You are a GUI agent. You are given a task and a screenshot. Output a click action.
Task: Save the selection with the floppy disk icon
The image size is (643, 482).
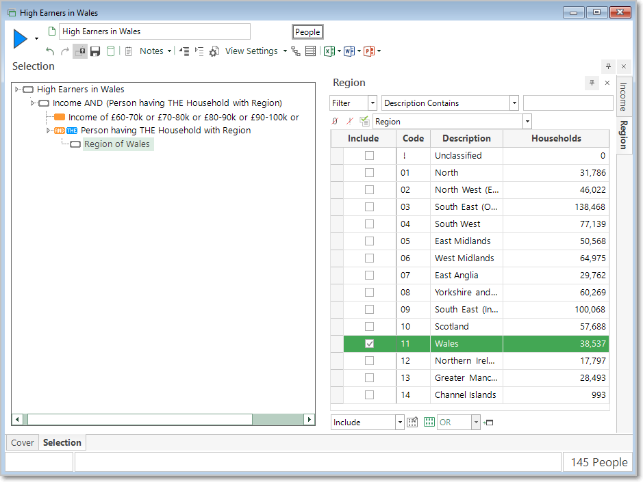[x=95, y=51]
